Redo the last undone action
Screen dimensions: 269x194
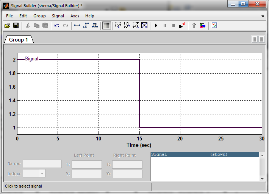click(x=66, y=26)
